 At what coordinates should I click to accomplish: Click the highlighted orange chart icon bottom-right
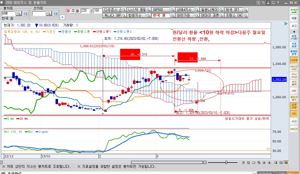pos(286,163)
